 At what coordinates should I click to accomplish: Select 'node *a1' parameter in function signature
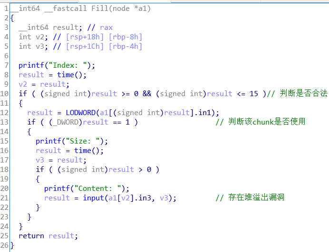[129, 9]
